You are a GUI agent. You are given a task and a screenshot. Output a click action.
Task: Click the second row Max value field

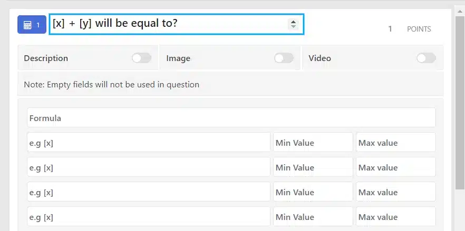(x=396, y=167)
